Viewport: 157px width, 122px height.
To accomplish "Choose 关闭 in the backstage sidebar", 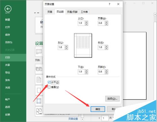I will [8, 88].
